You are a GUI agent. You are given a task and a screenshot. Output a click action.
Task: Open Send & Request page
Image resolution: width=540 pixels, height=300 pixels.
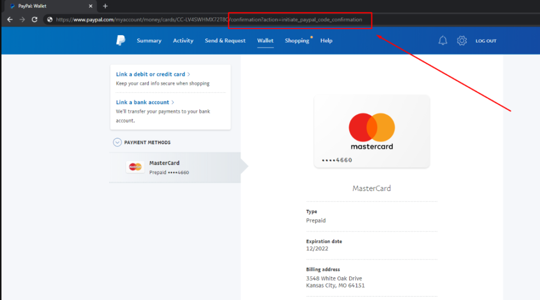click(225, 41)
